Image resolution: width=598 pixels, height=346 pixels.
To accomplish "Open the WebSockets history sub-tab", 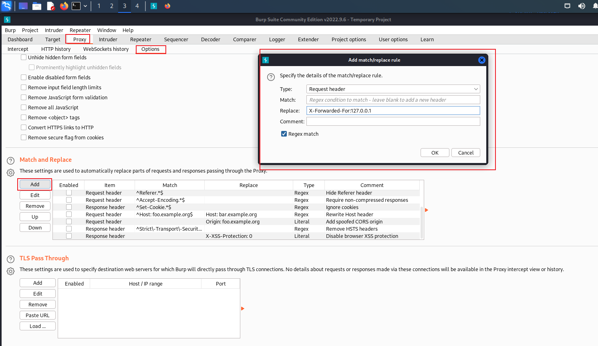I will 106,49.
